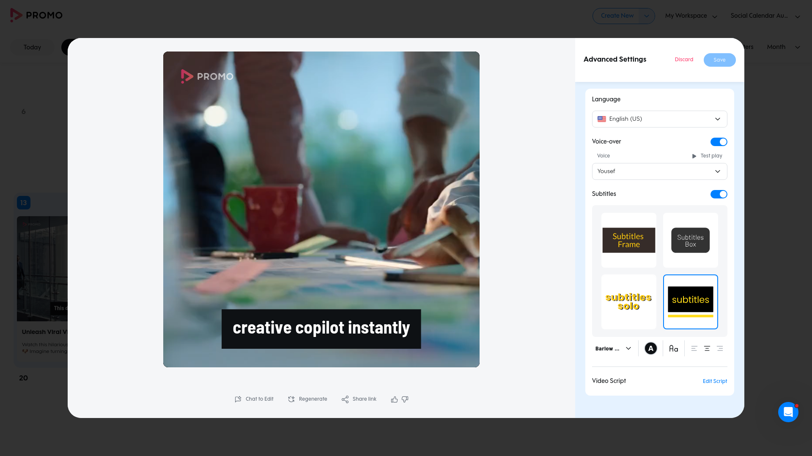
Task: Choose the Subtitles Frame style
Action: pos(629,240)
